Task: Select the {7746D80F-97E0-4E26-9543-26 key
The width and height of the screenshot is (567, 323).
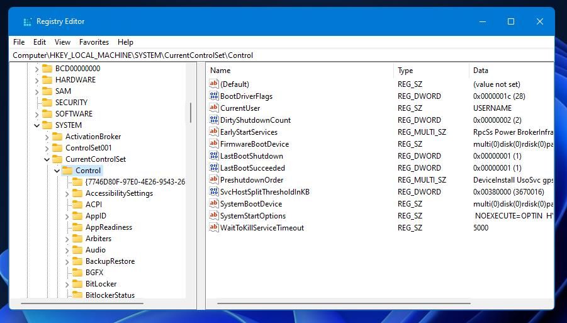Action: pyautogui.click(x=135, y=182)
